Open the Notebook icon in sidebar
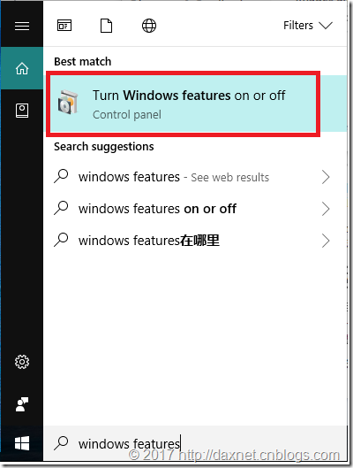This screenshot has height=468, width=353. (22, 111)
